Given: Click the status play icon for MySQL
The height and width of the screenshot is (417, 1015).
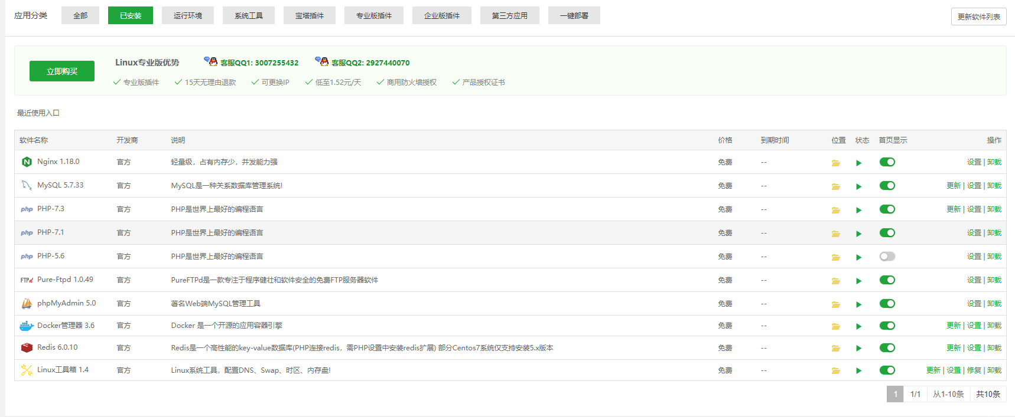Looking at the screenshot, I should point(858,186).
